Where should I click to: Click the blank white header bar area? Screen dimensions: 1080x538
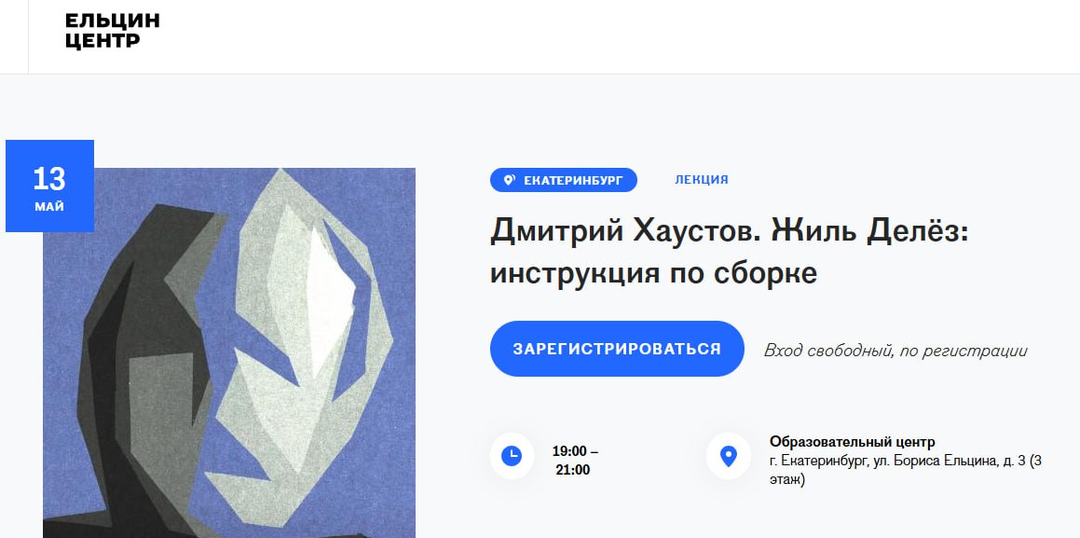coord(620,36)
